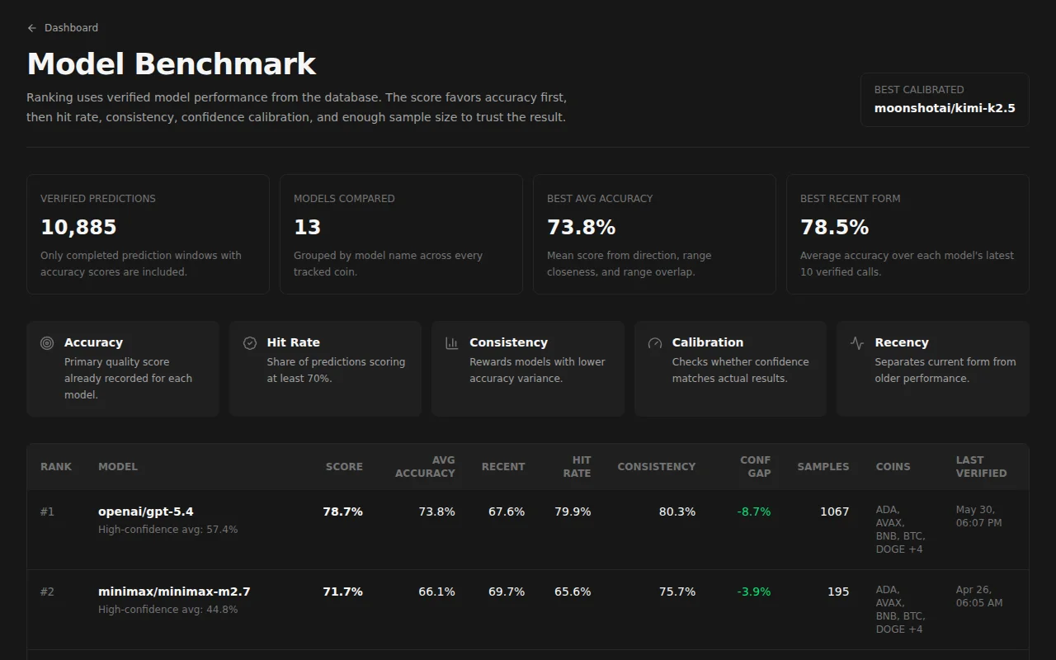
Task: Click the HIT RATE column header
Action: 577,467
